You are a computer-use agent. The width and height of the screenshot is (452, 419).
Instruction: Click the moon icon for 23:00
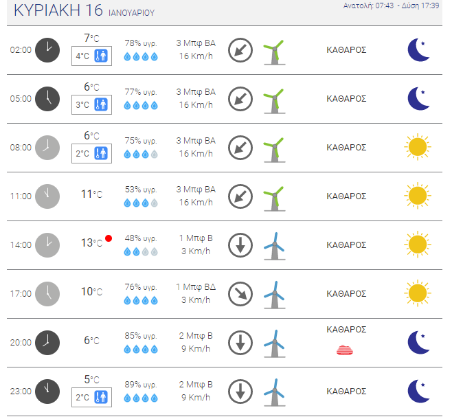pyautogui.click(x=418, y=391)
